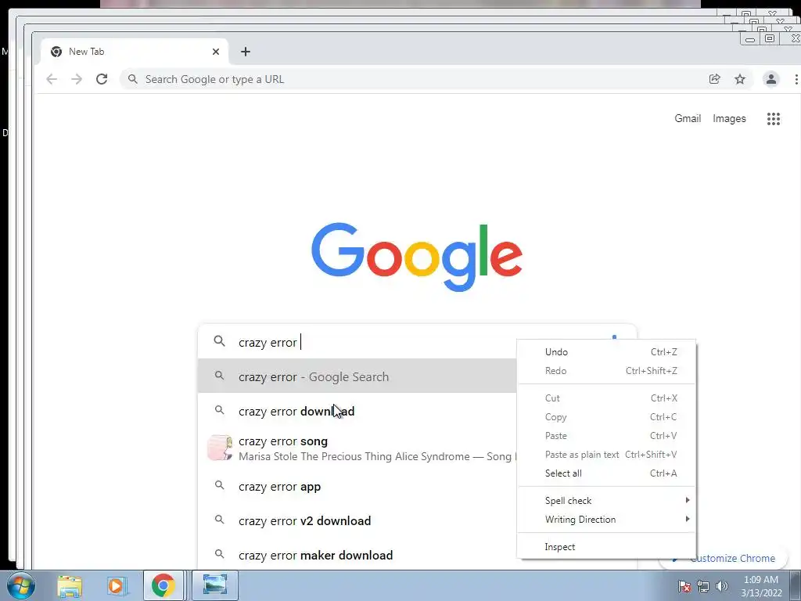Choose Select all in the context menu
The height and width of the screenshot is (601, 801).
[x=606, y=473]
